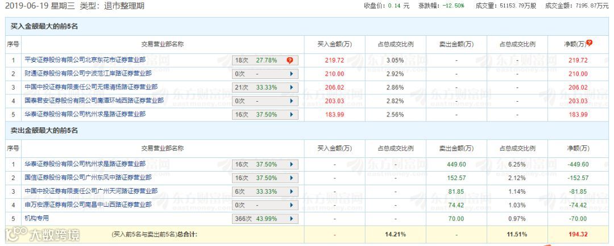Click the 涨跌幅 -12.50% value
Image resolution: width=614 pixels, height=246 pixels.
click(x=454, y=6)
